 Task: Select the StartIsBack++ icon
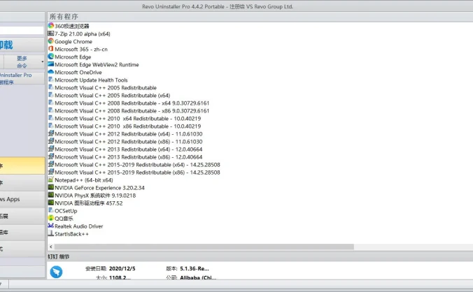tap(51, 233)
